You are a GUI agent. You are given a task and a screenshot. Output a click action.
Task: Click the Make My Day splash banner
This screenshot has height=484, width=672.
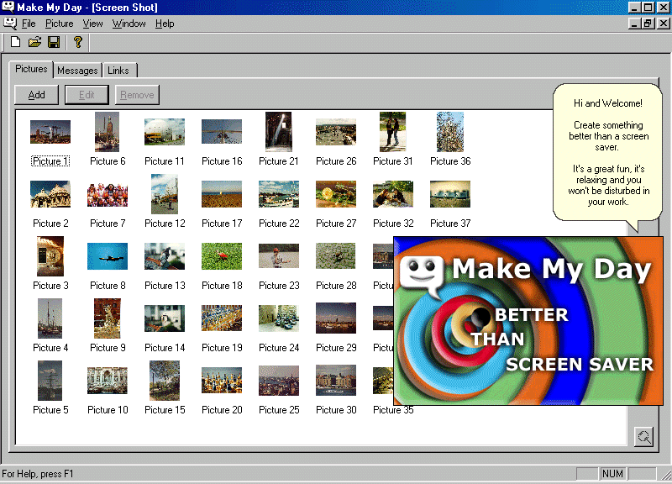pyautogui.click(x=528, y=321)
